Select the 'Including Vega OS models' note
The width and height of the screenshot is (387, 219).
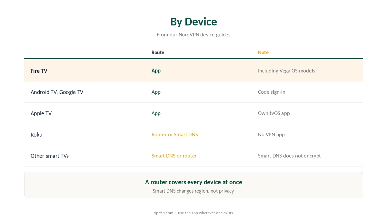pyautogui.click(x=287, y=71)
